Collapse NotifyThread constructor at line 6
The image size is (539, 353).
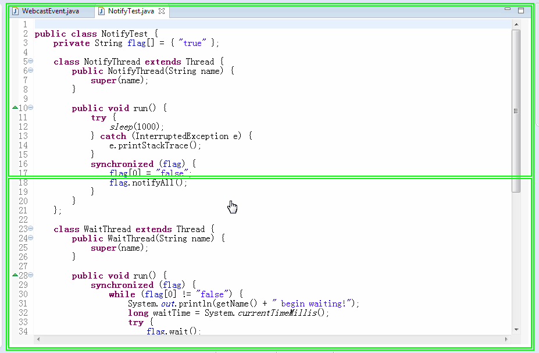(31, 70)
